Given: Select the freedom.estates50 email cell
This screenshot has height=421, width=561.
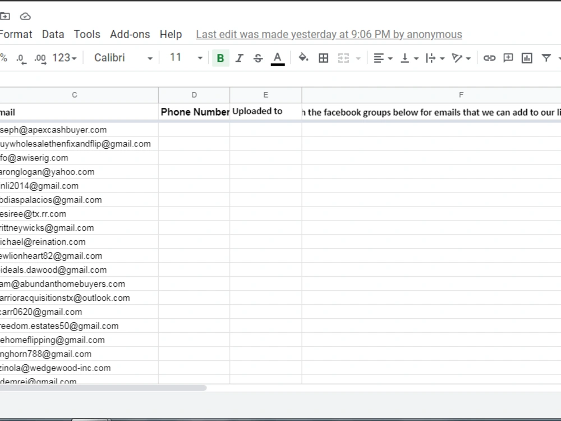Looking at the screenshot, I should [79, 326].
